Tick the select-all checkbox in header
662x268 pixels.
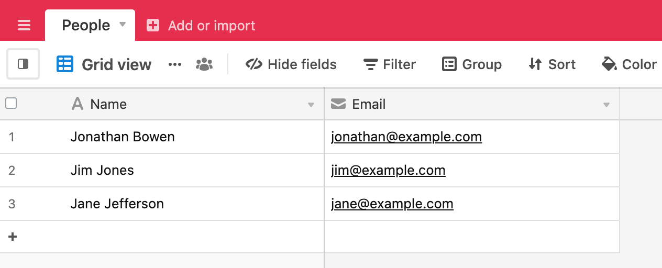11,104
